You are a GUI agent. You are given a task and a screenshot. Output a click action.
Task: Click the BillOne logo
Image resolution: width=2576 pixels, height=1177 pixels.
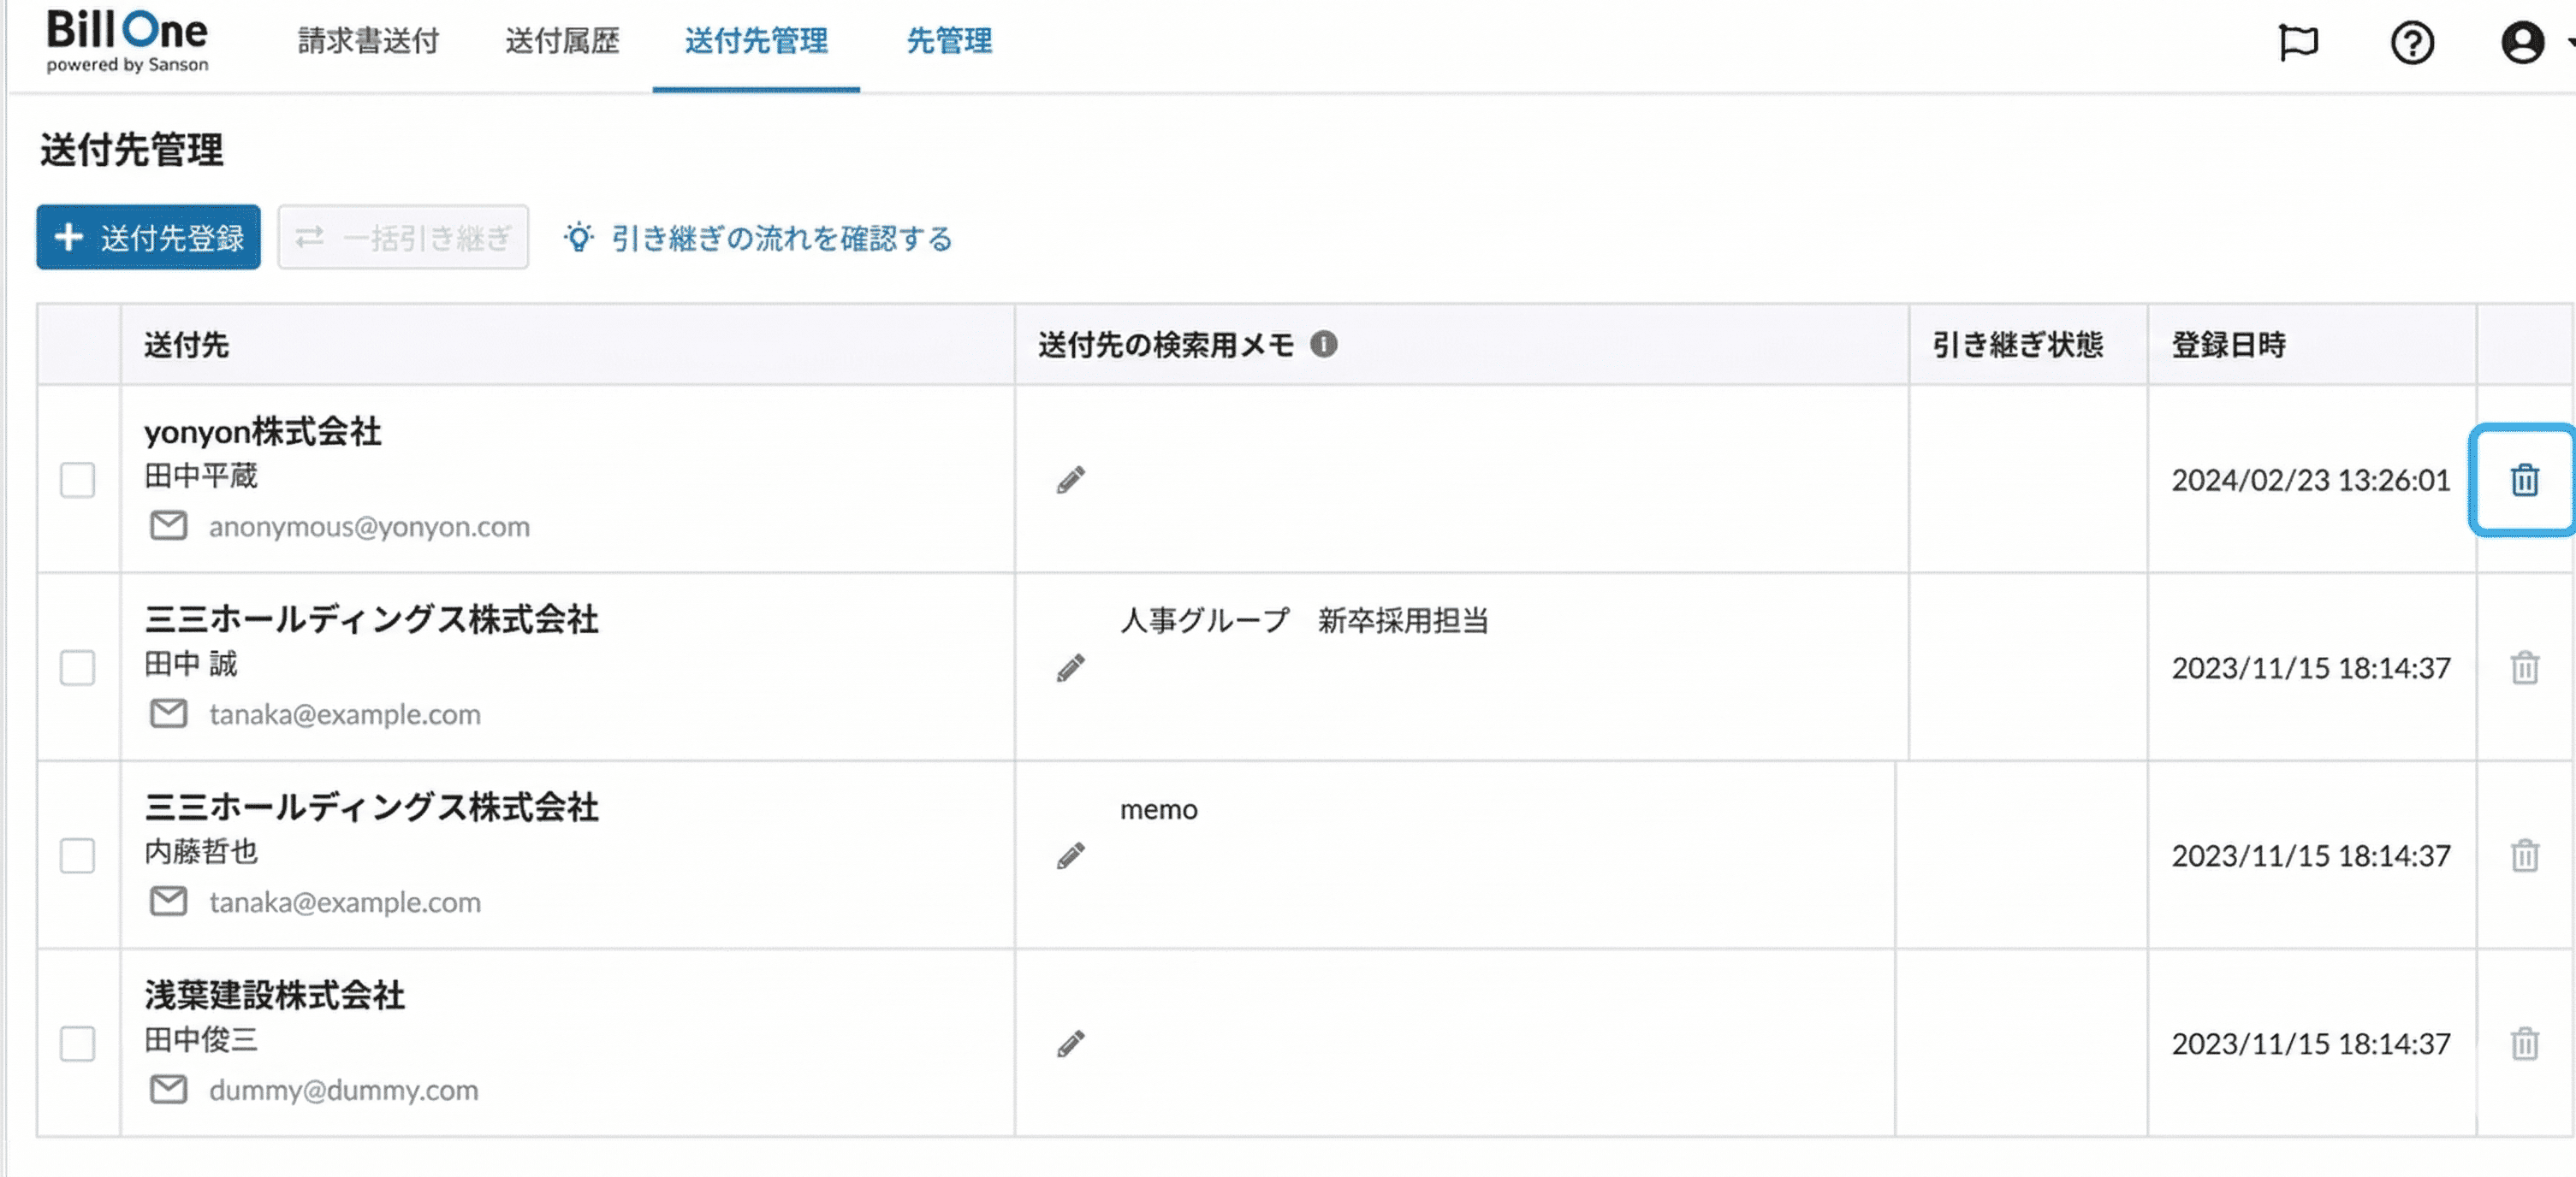[127, 41]
